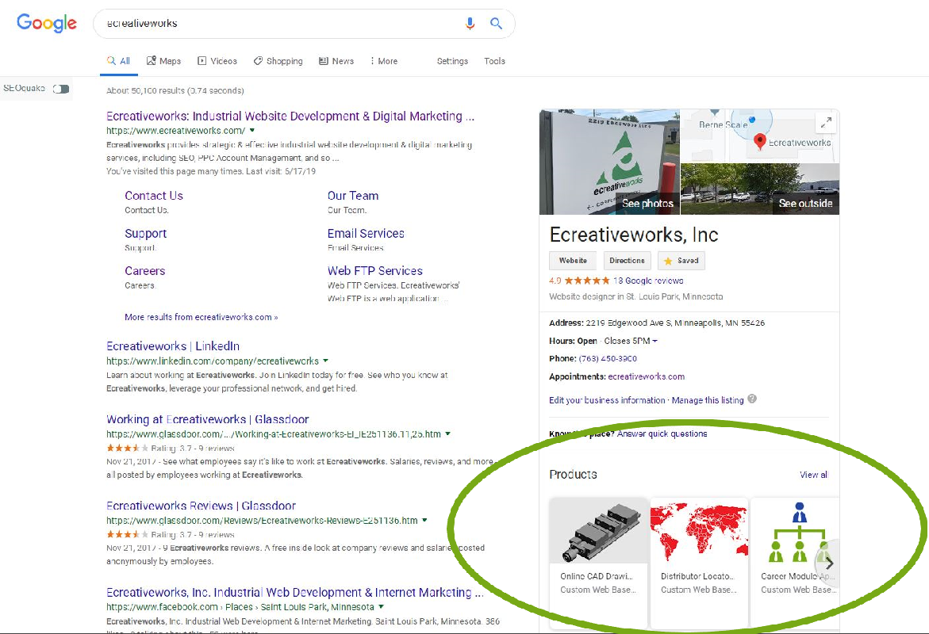
Task: Open the Email Services sitelink
Action: [366, 233]
